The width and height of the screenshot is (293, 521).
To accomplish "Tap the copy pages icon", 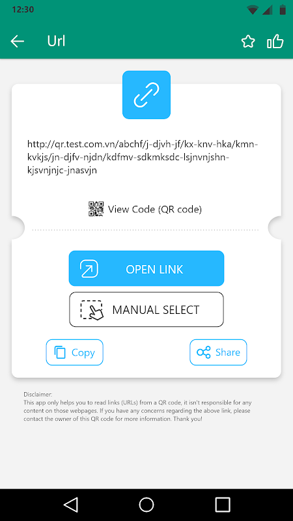I will pyautogui.click(x=60, y=352).
